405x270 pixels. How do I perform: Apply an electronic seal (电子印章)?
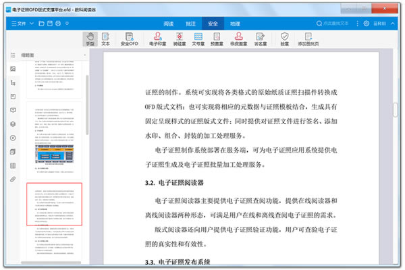pos(157,39)
